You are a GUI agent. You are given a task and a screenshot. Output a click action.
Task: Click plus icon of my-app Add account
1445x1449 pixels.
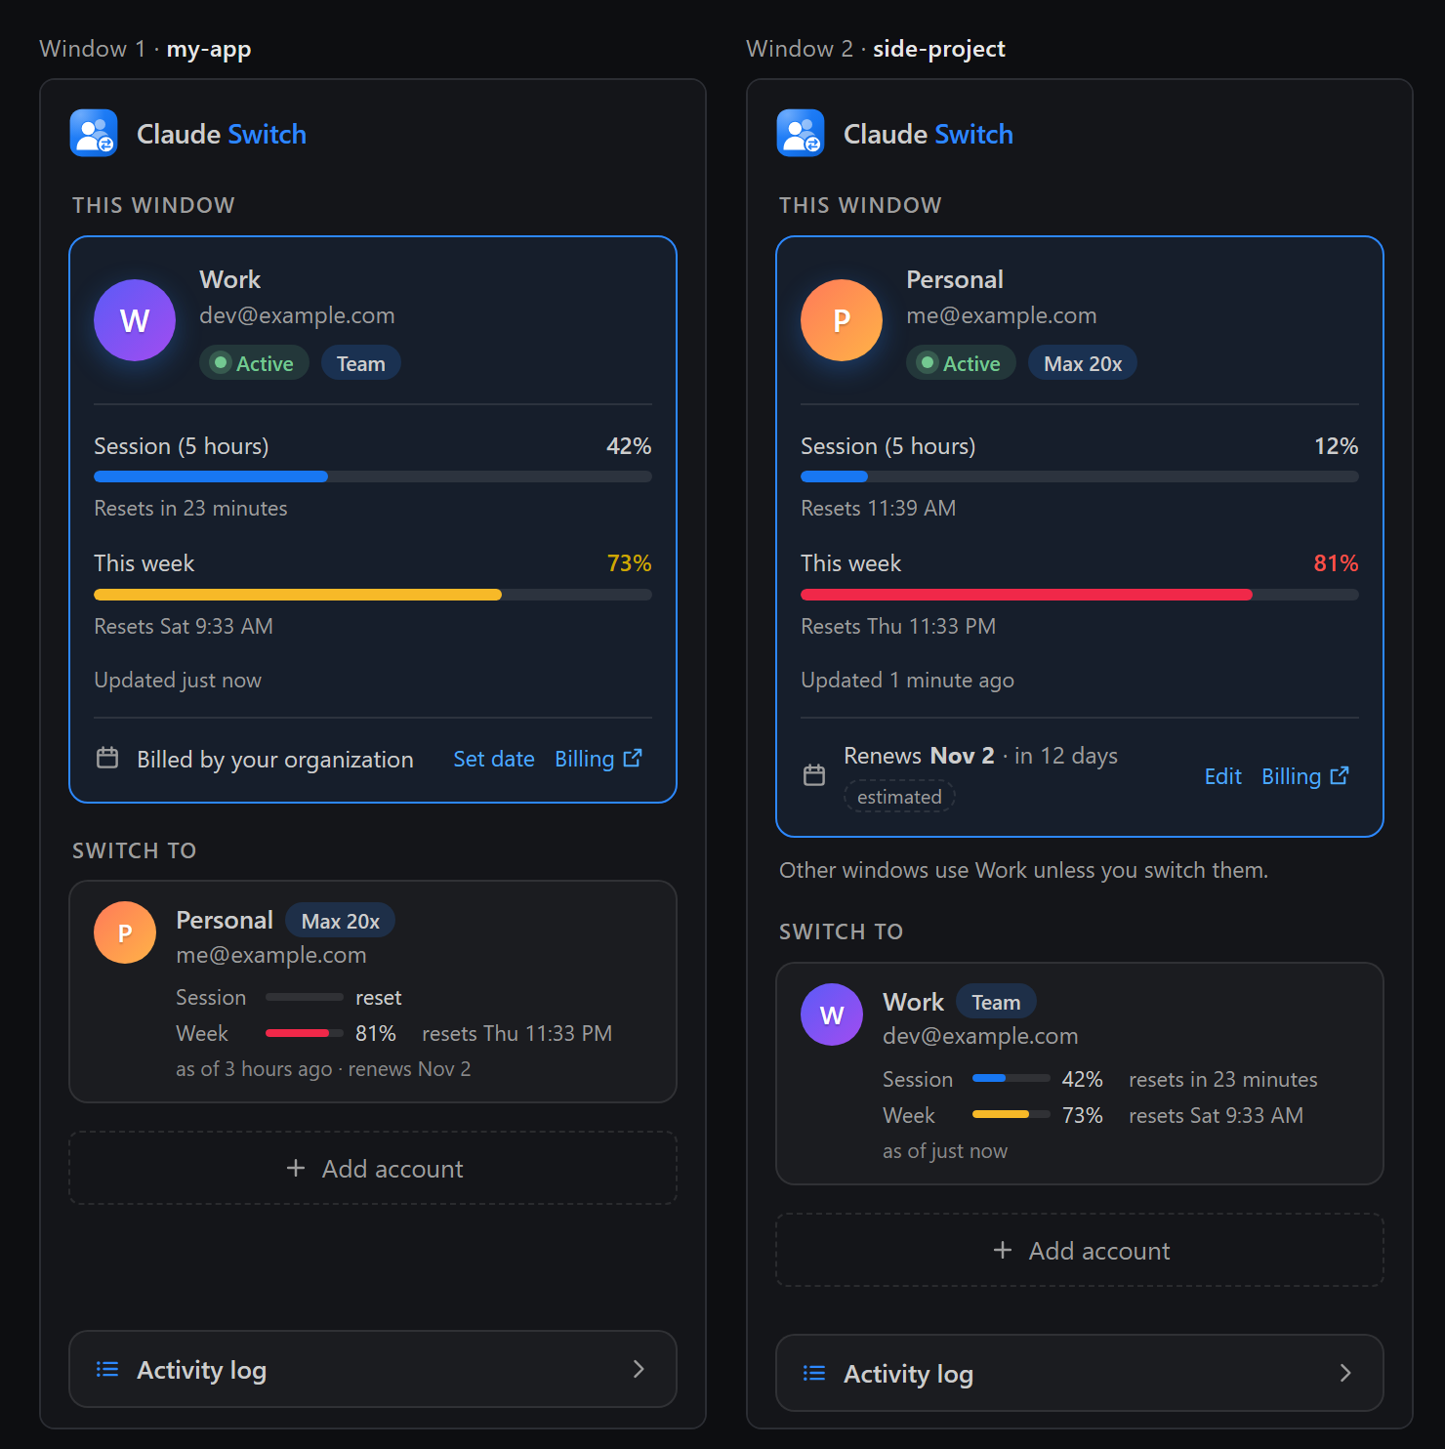(x=296, y=1168)
